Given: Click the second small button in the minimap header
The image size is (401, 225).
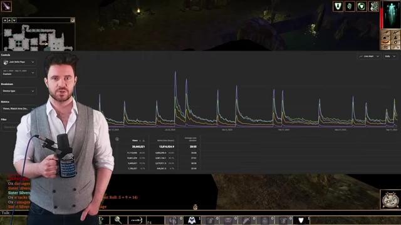Looking at the screenshot, I should [x=9, y=20].
